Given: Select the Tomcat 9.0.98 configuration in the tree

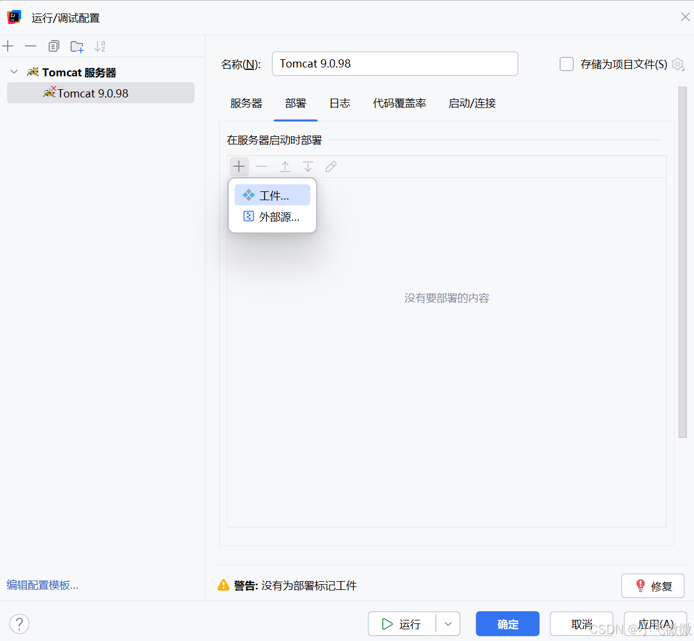Looking at the screenshot, I should coord(100,93).
